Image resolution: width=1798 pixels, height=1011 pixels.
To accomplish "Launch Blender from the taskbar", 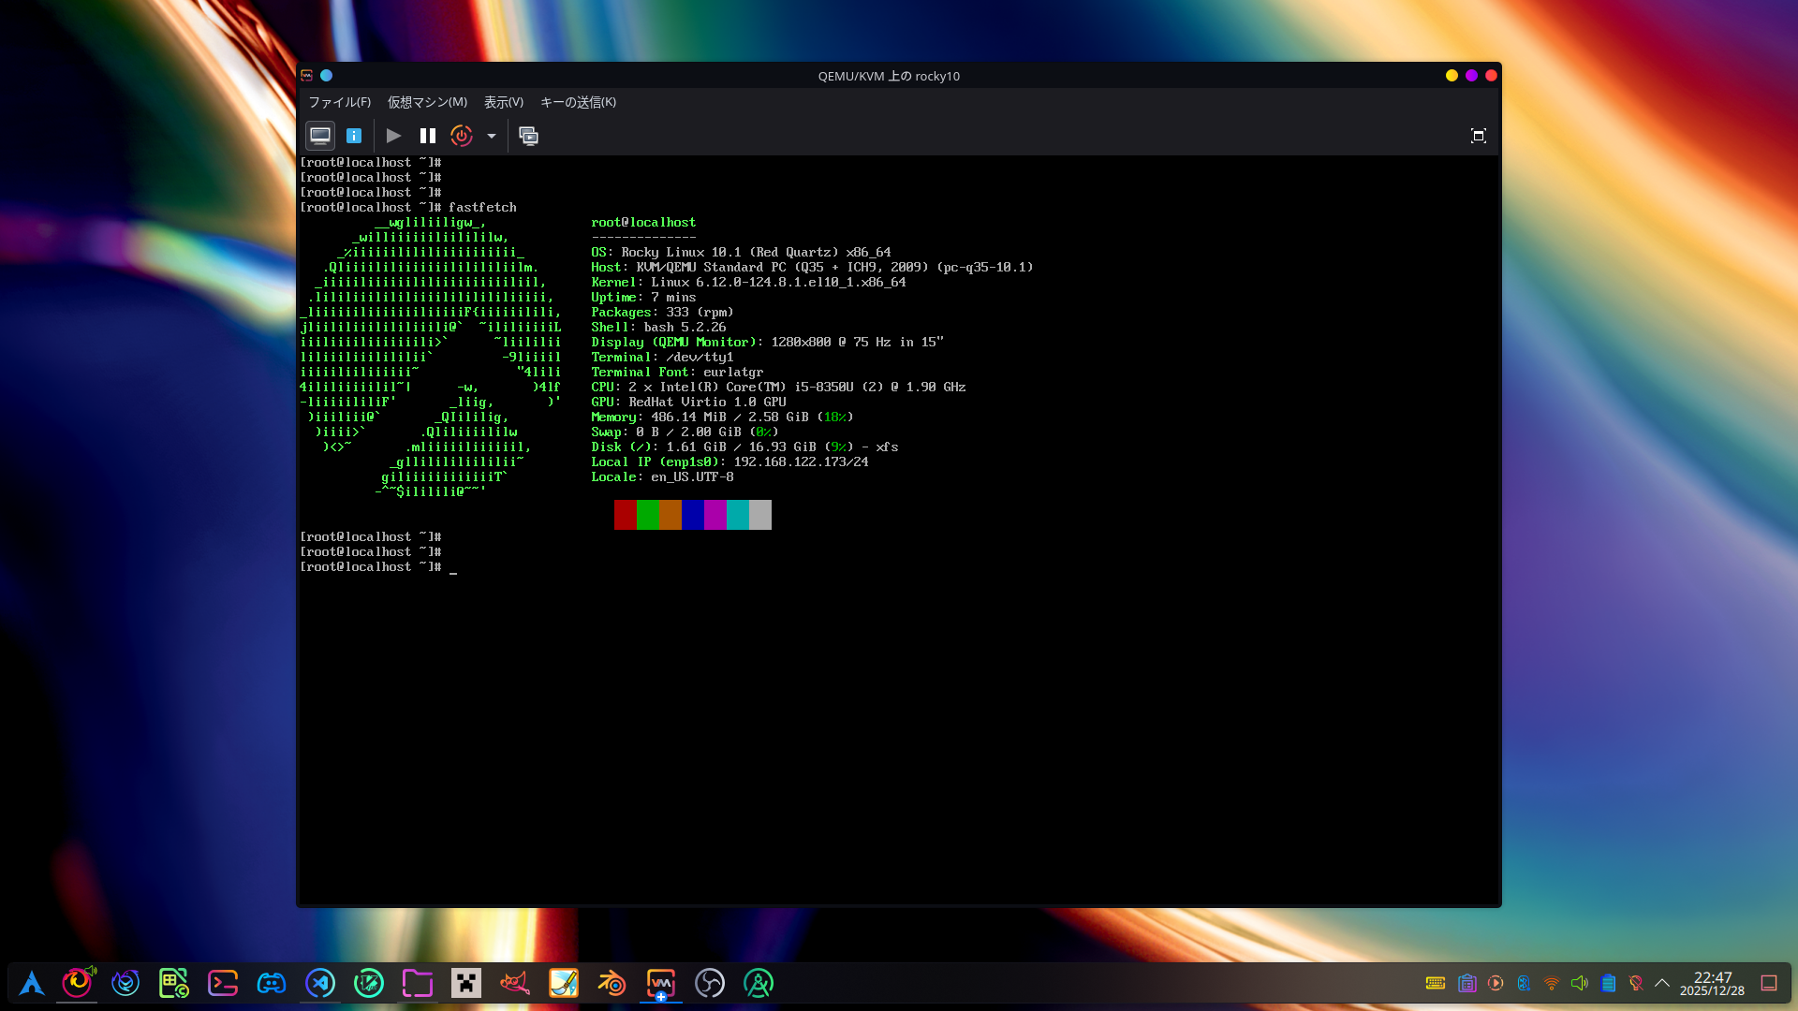I will (612, 983).
